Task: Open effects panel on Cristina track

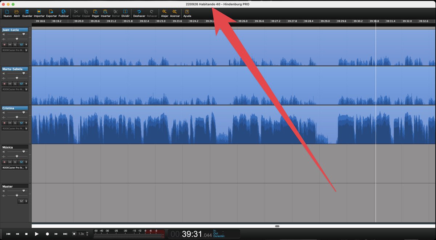Action: click(x=21, y=123)
